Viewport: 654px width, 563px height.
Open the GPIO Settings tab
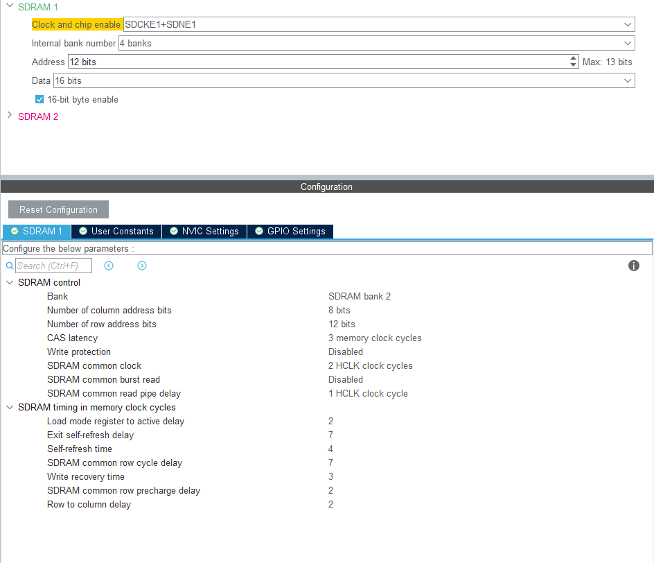point(290,231)
